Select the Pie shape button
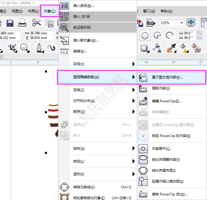 coord(157,35)
